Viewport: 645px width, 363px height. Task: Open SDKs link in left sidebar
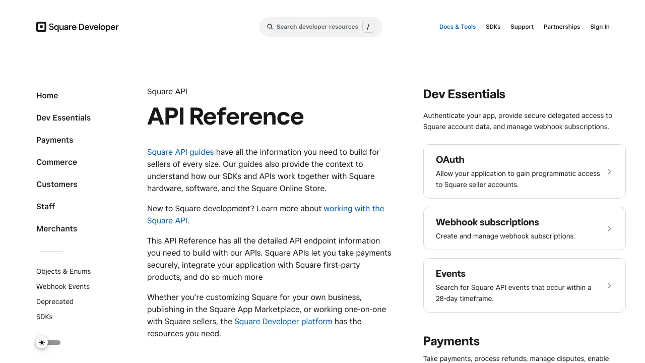click(x=44, y=317)
